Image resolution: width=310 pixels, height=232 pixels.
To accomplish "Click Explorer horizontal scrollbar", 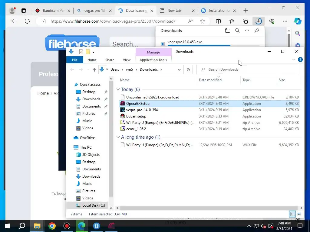I will [x=209, y=208].
